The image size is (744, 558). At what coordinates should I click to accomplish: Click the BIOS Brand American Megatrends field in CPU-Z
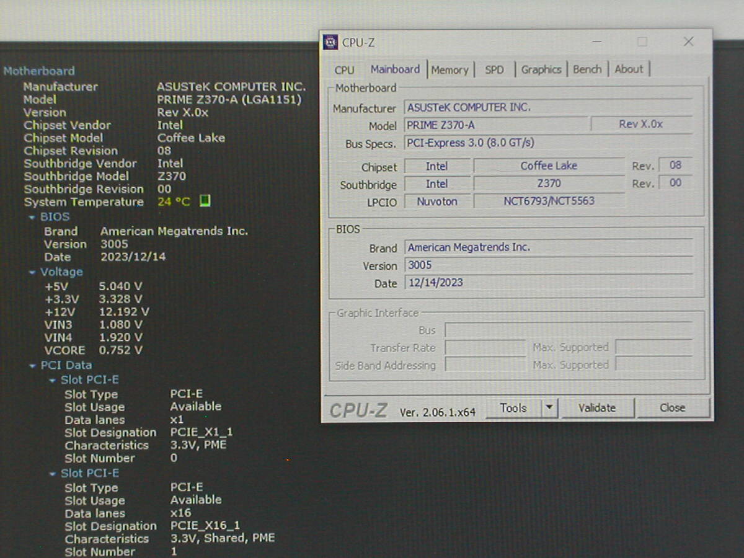pos(548,247)
